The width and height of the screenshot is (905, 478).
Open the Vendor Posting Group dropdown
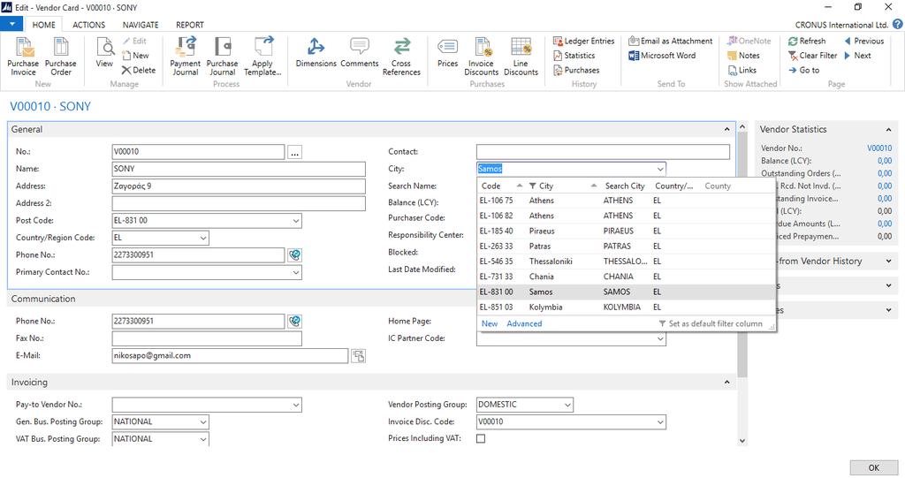(567, 406)
